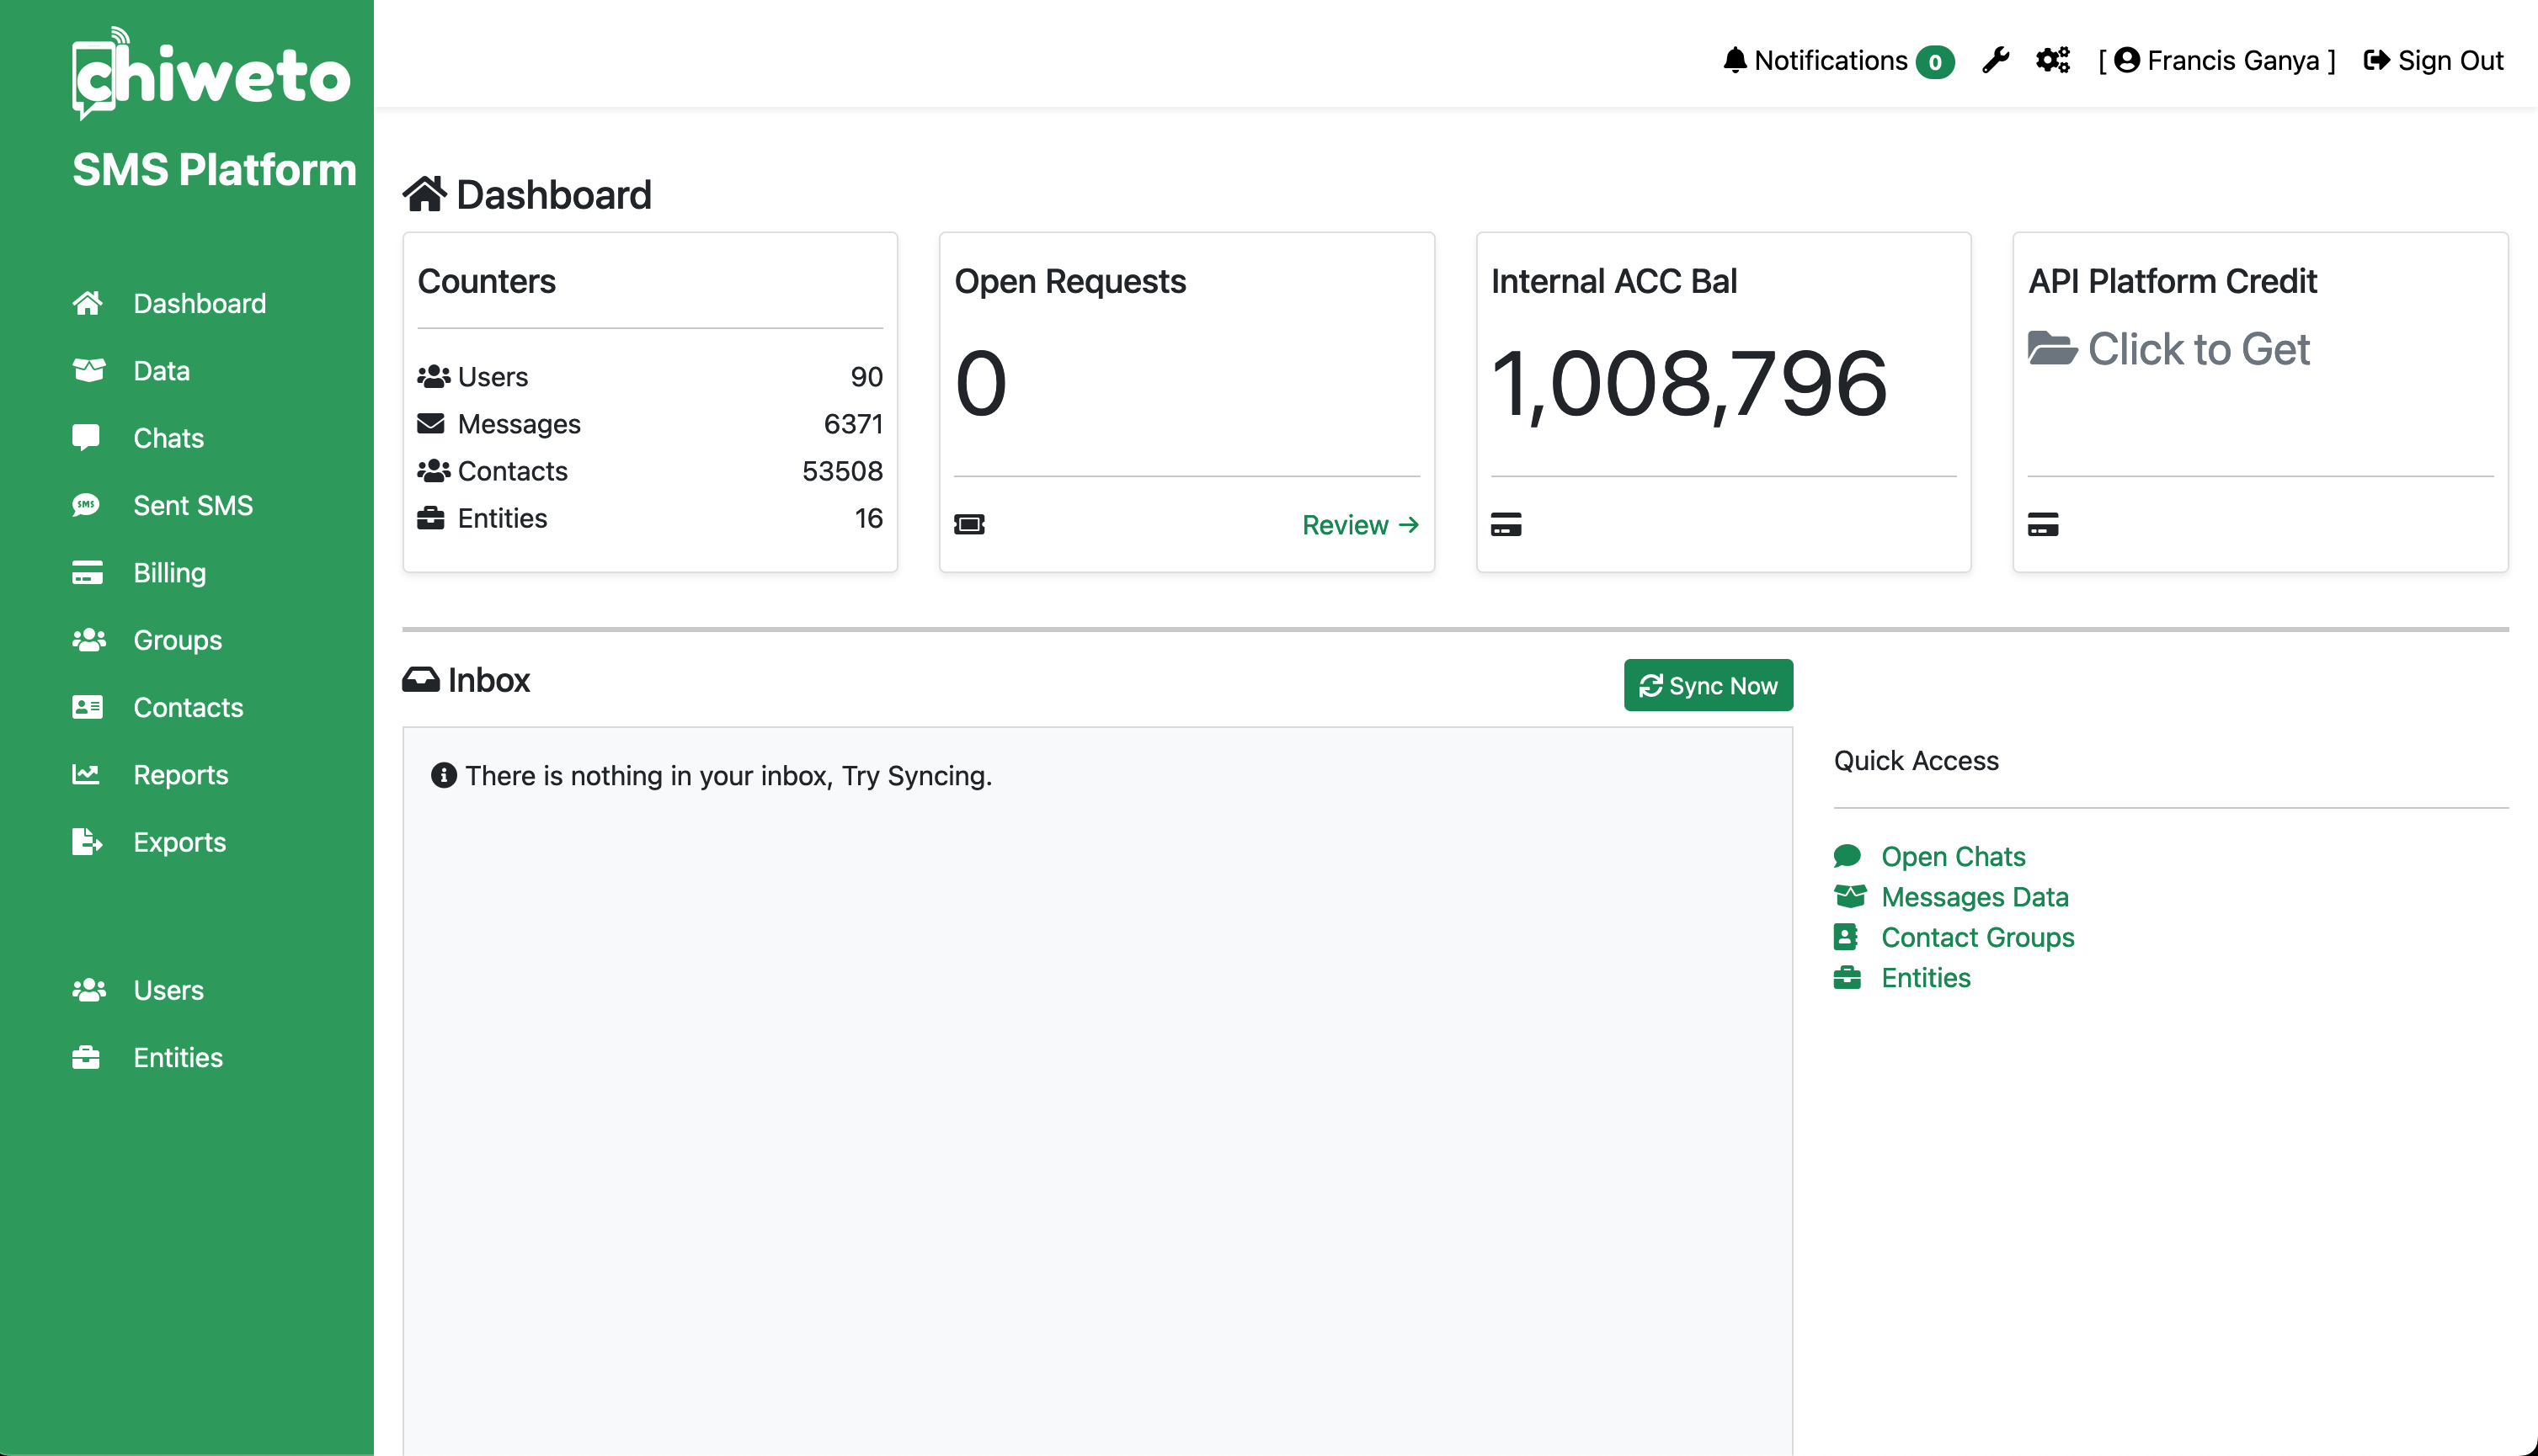Click the Contacts count 53508
This screenshot has width=2538, height=1456.
pos(842,470)
